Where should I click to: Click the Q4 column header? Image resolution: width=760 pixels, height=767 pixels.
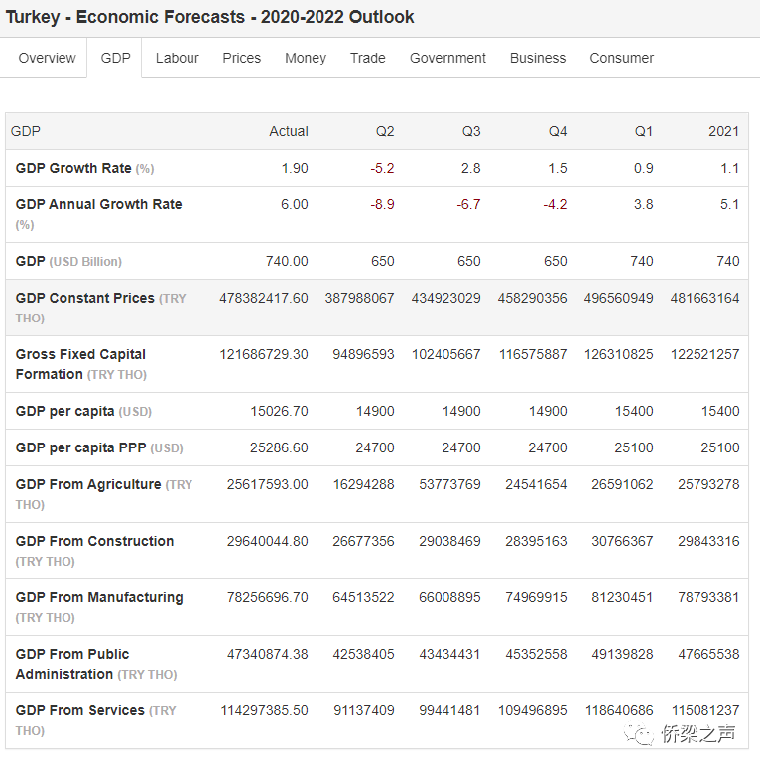(558, 131)
